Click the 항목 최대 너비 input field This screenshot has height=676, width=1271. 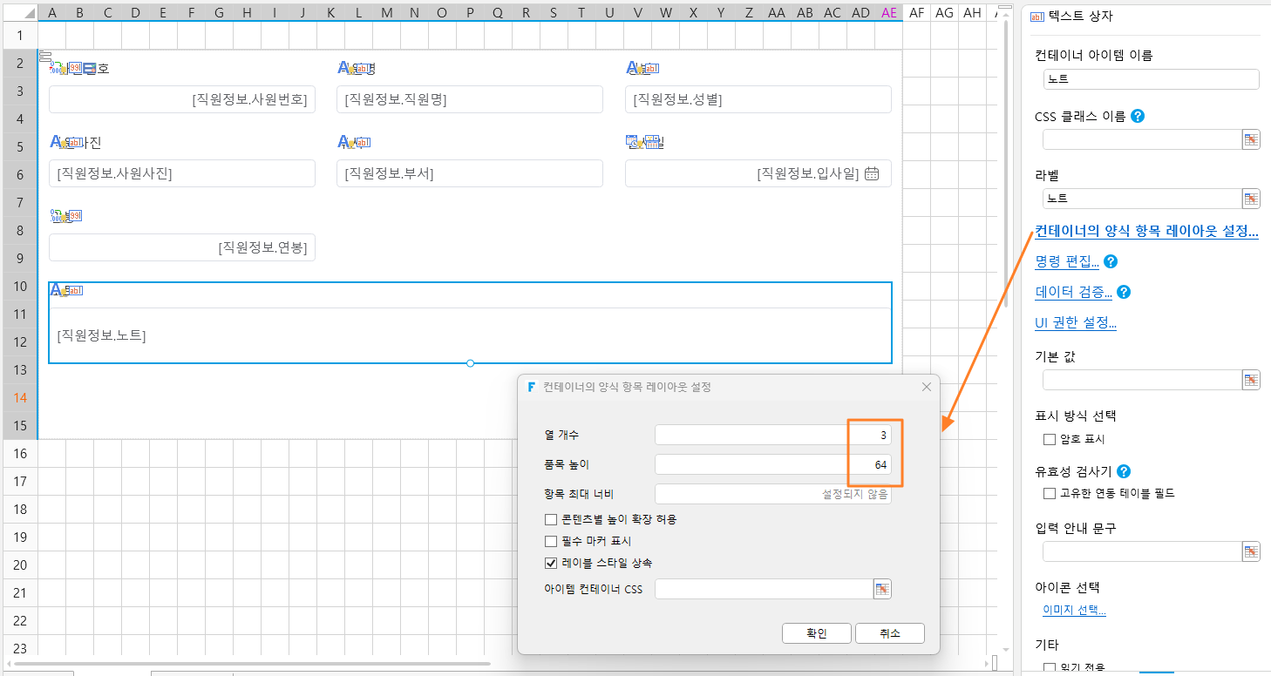pos(773,494)
